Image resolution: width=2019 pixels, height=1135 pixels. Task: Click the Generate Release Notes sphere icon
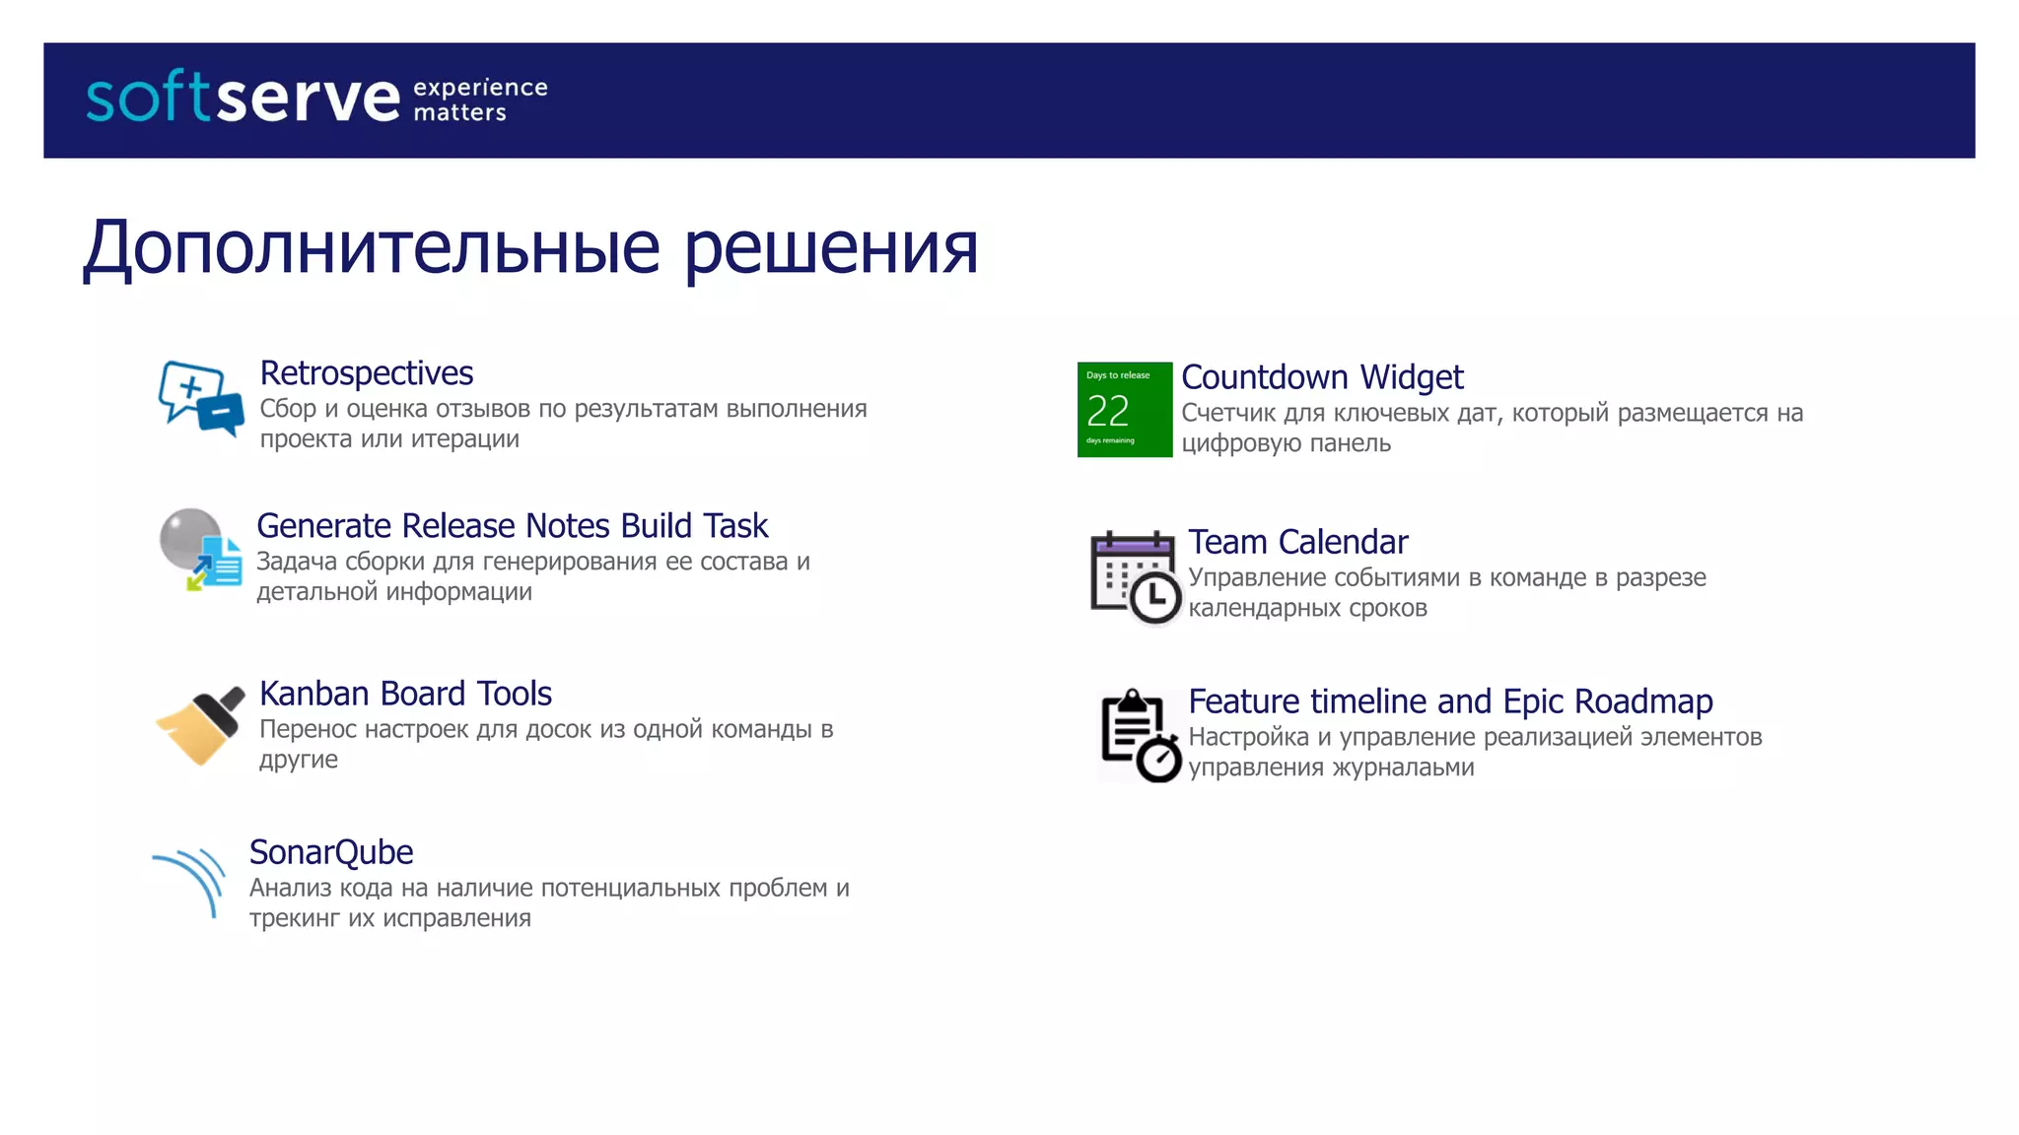click(200, 550)
